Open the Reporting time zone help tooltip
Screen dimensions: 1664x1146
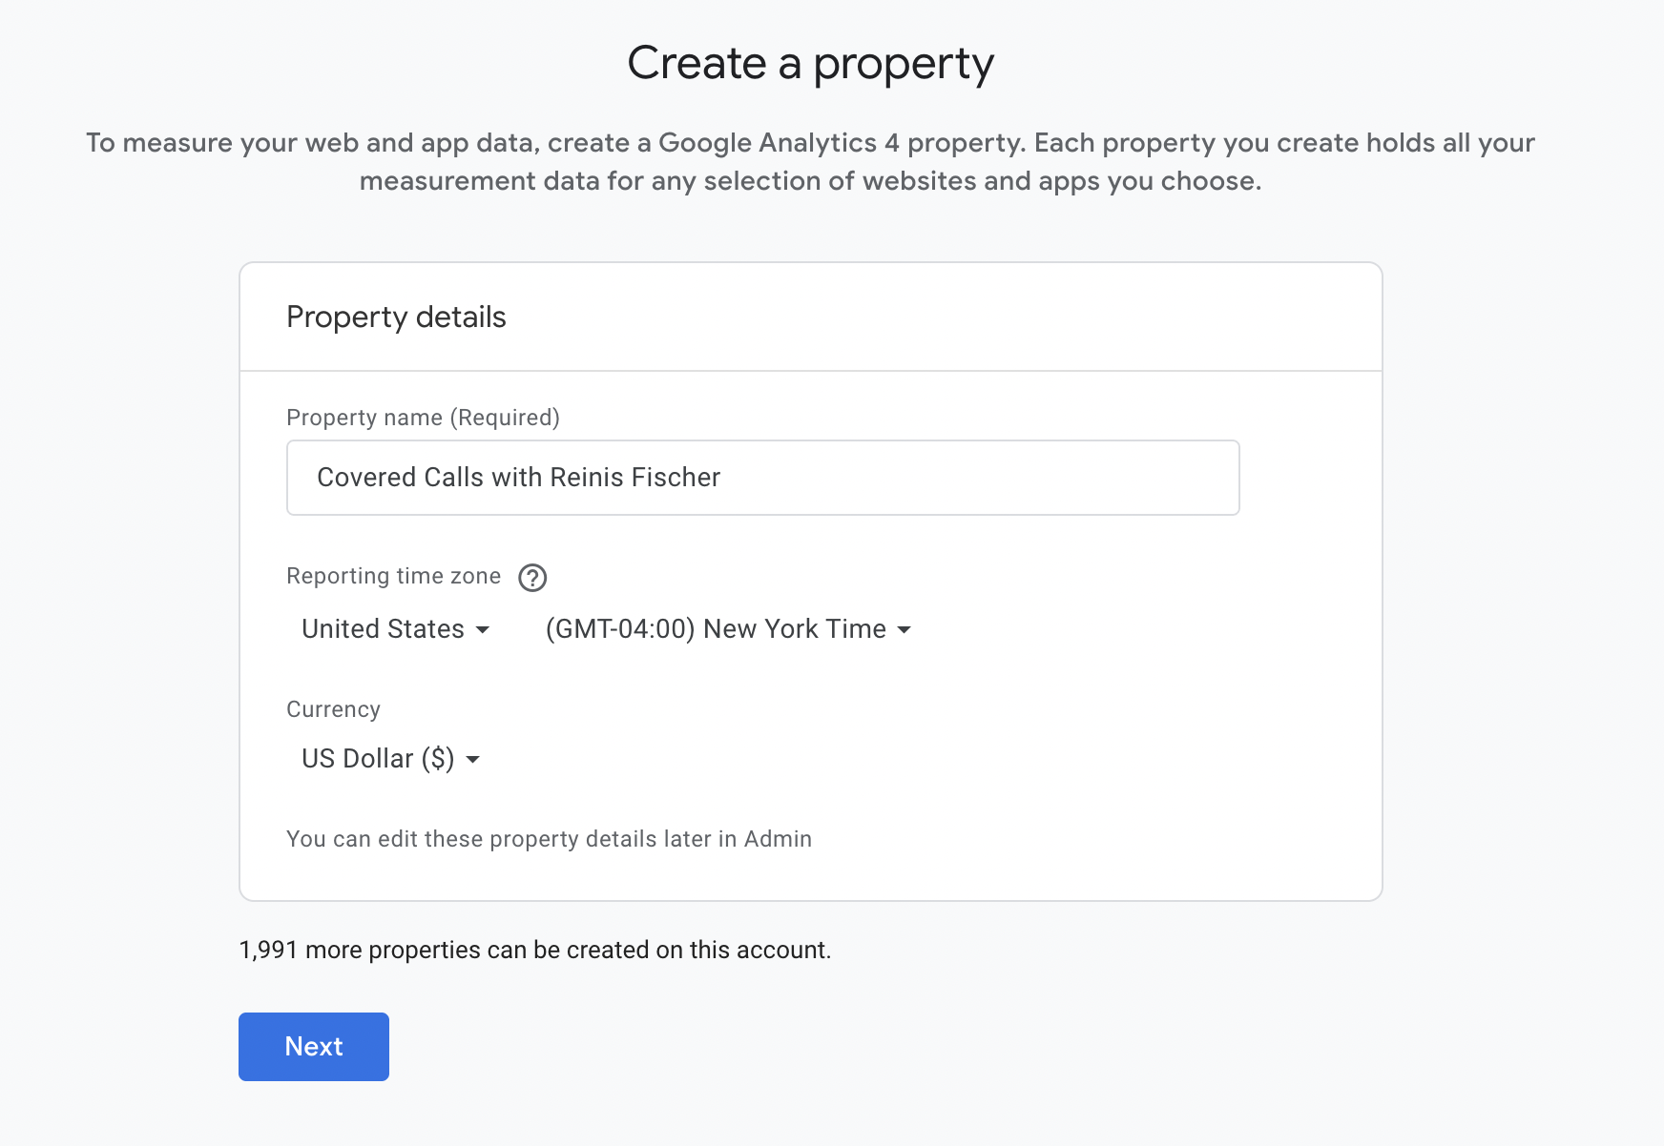point(532,578)
